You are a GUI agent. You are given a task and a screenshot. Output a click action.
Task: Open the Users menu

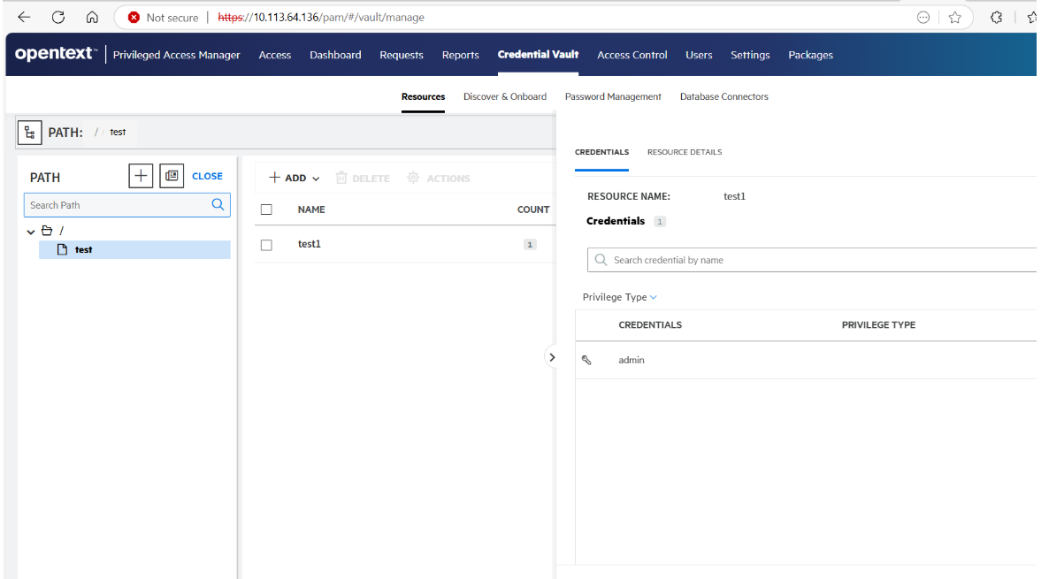tap(699, 55)
